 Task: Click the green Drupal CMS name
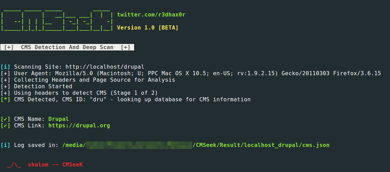(58, 119)
